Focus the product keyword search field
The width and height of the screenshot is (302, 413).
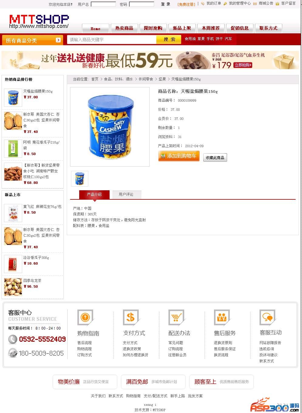(112, 39)
